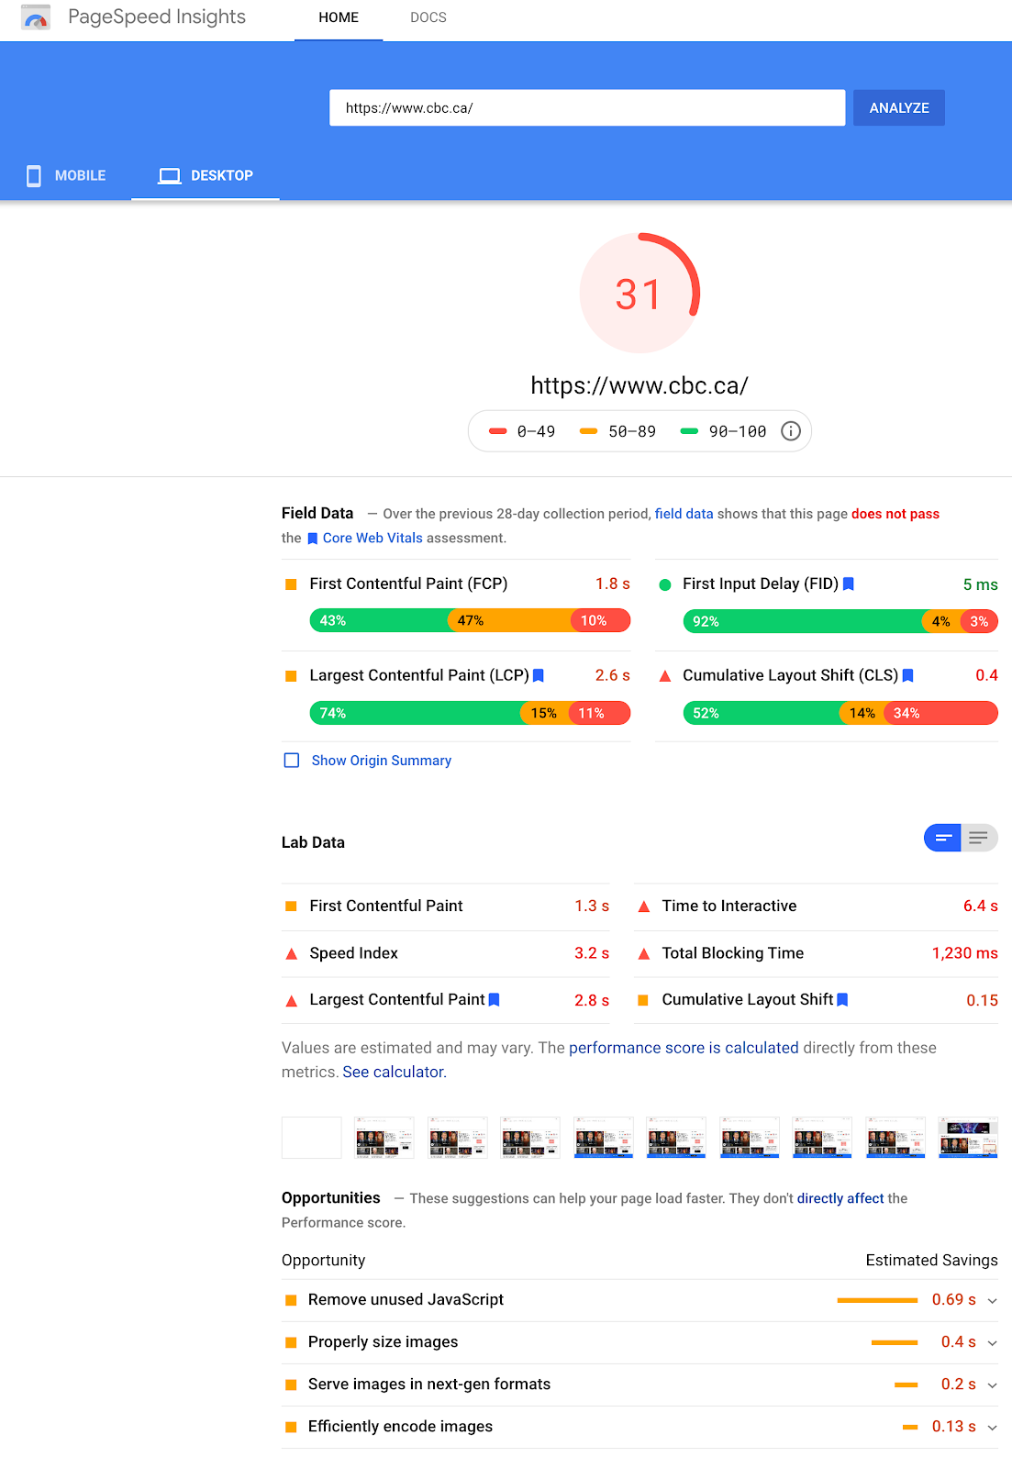Click the Core Web Vitals bookmark icon
The height and width of the screenshot is (1468, 1012).
tap(313, 539)
